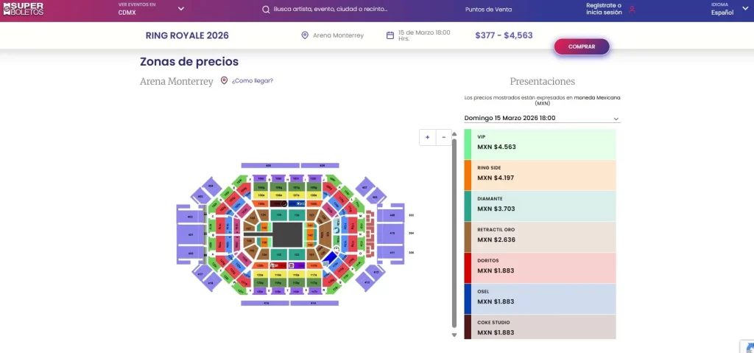The image size is (754, 353).
Task: Open the ¿Cómo llegar? link
Action: pyautogui.click(x=253, y=81)
